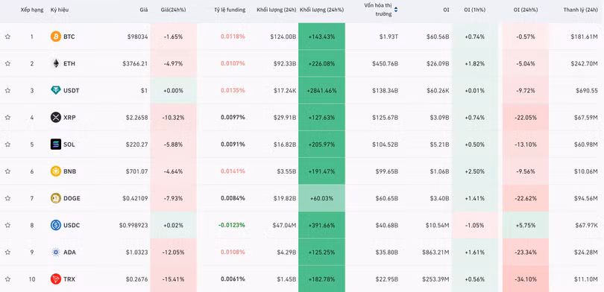
Task: Toggle the star next to ADA
Action: point(7,253)
